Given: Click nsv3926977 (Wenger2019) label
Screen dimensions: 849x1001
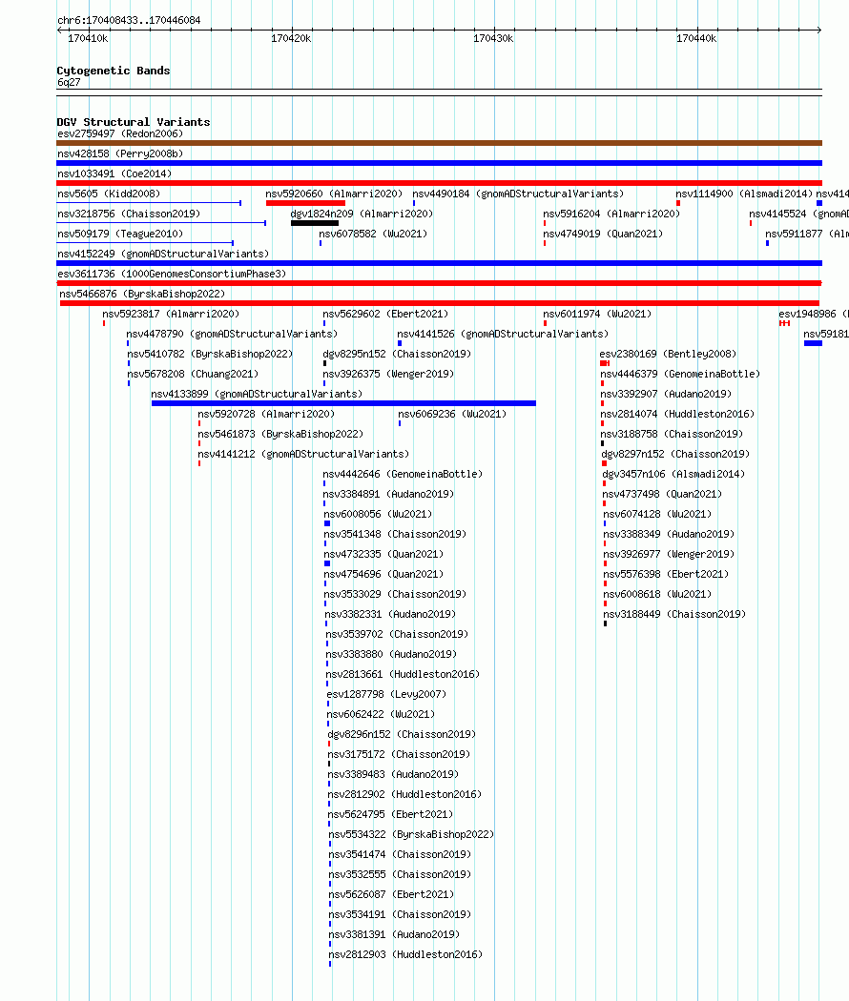Looking at the screenshot, I should (x=669, y=554).
